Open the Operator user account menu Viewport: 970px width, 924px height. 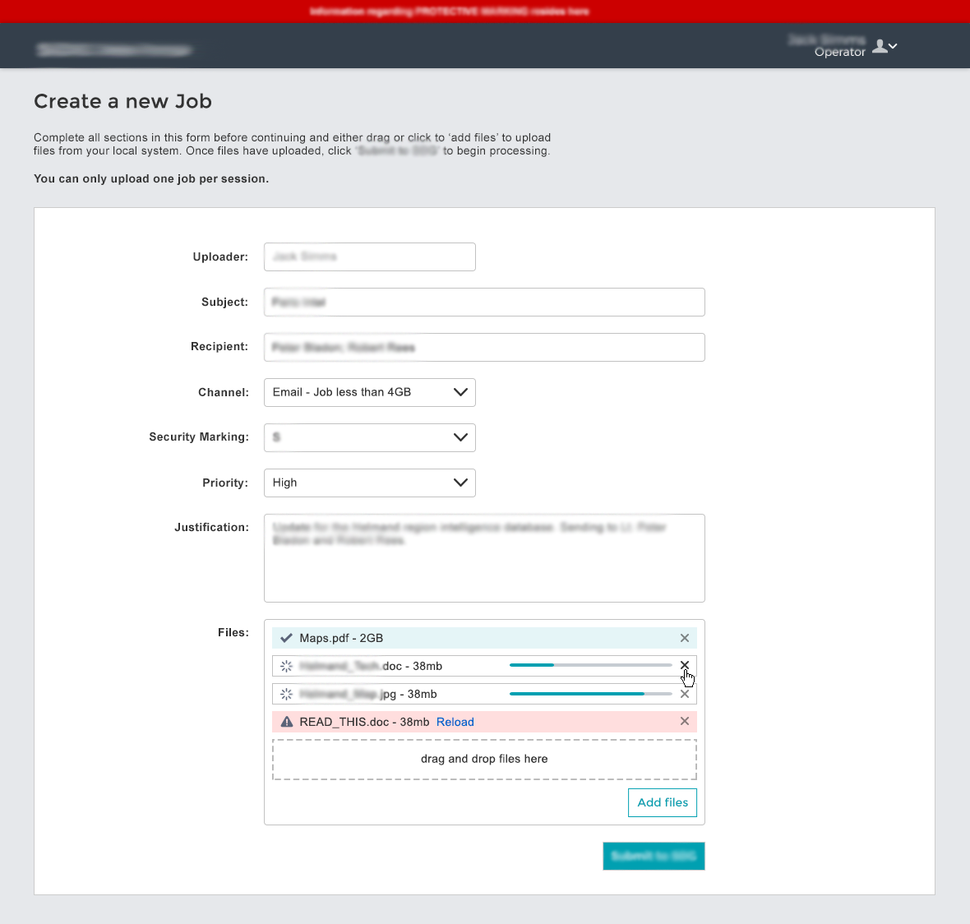tap(885, 46)
